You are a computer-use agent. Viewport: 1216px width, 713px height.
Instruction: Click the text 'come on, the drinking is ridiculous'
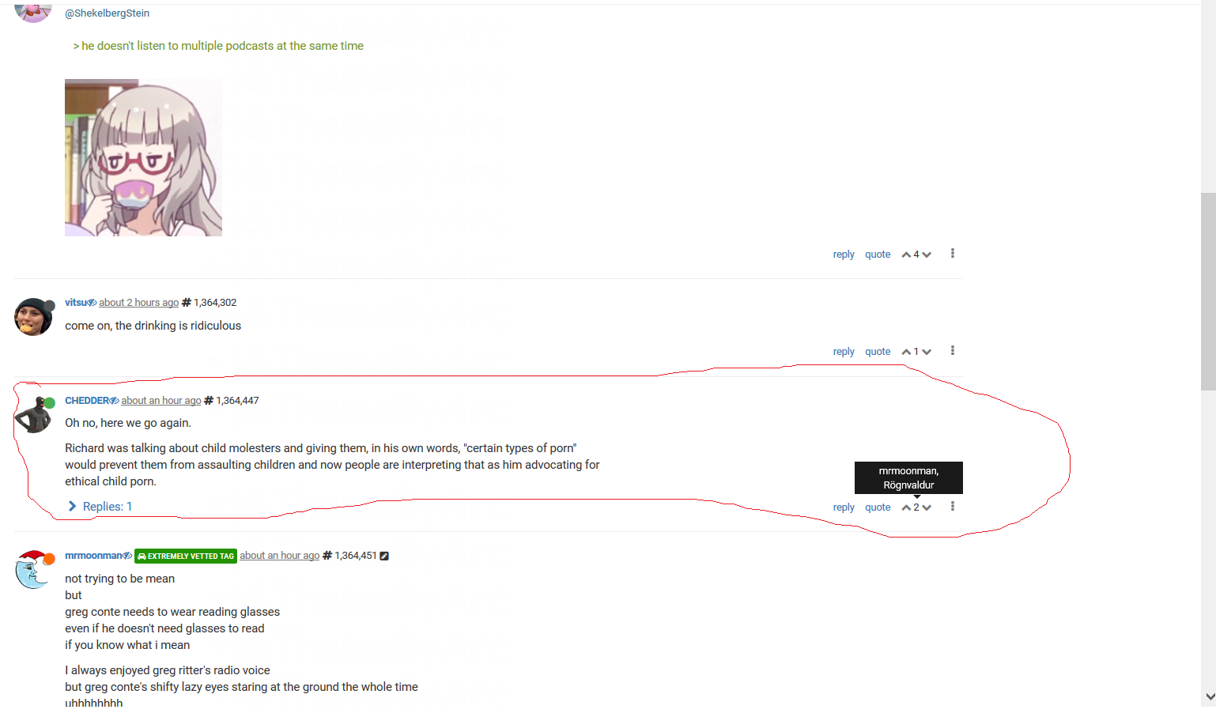coord(153,326)
